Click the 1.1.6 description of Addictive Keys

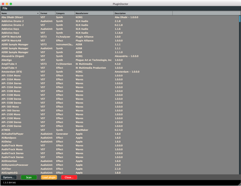117,29
